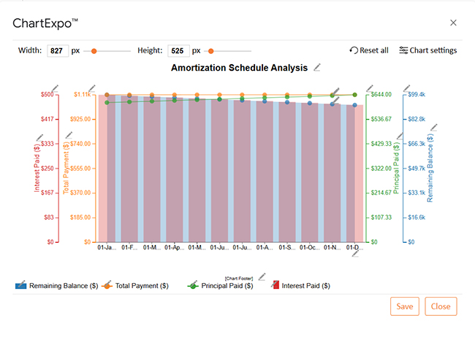The width and height of the screenshot is (475, 337).
Task: Open Chart settings
Action: [x=427, y=50]
